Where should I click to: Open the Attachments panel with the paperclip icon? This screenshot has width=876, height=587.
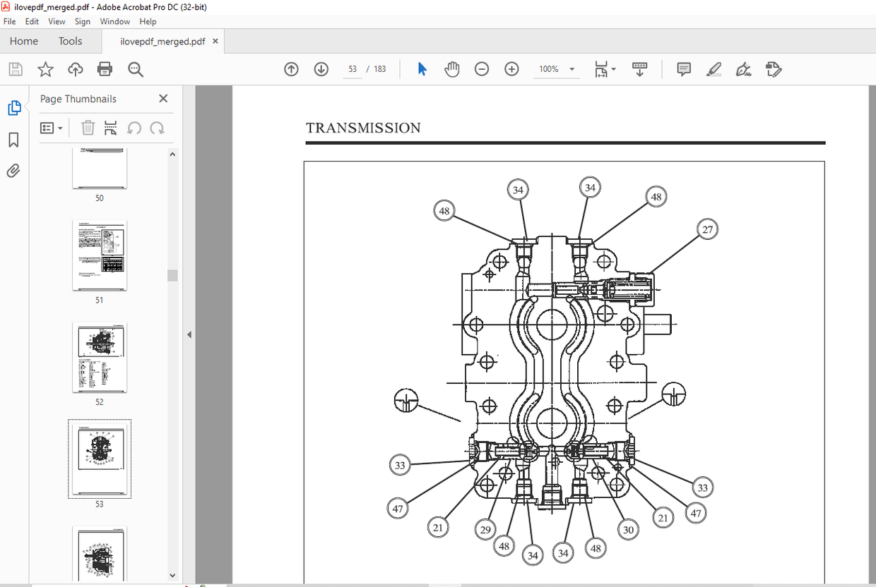[13, 171]
